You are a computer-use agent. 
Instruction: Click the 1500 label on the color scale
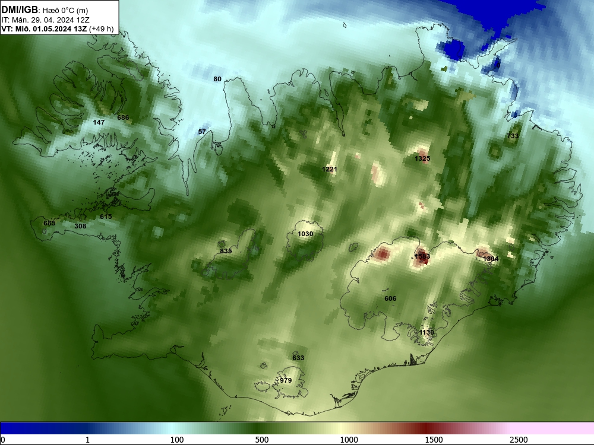434,440
